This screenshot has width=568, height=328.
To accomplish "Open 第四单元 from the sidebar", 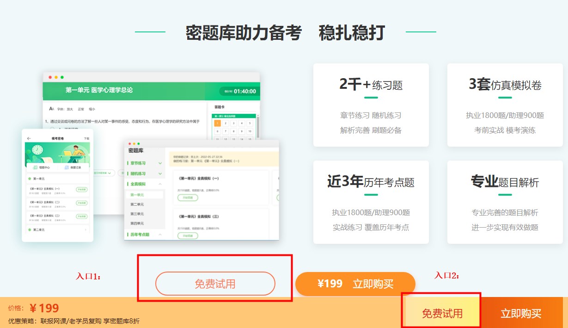I will click(137, 223).
